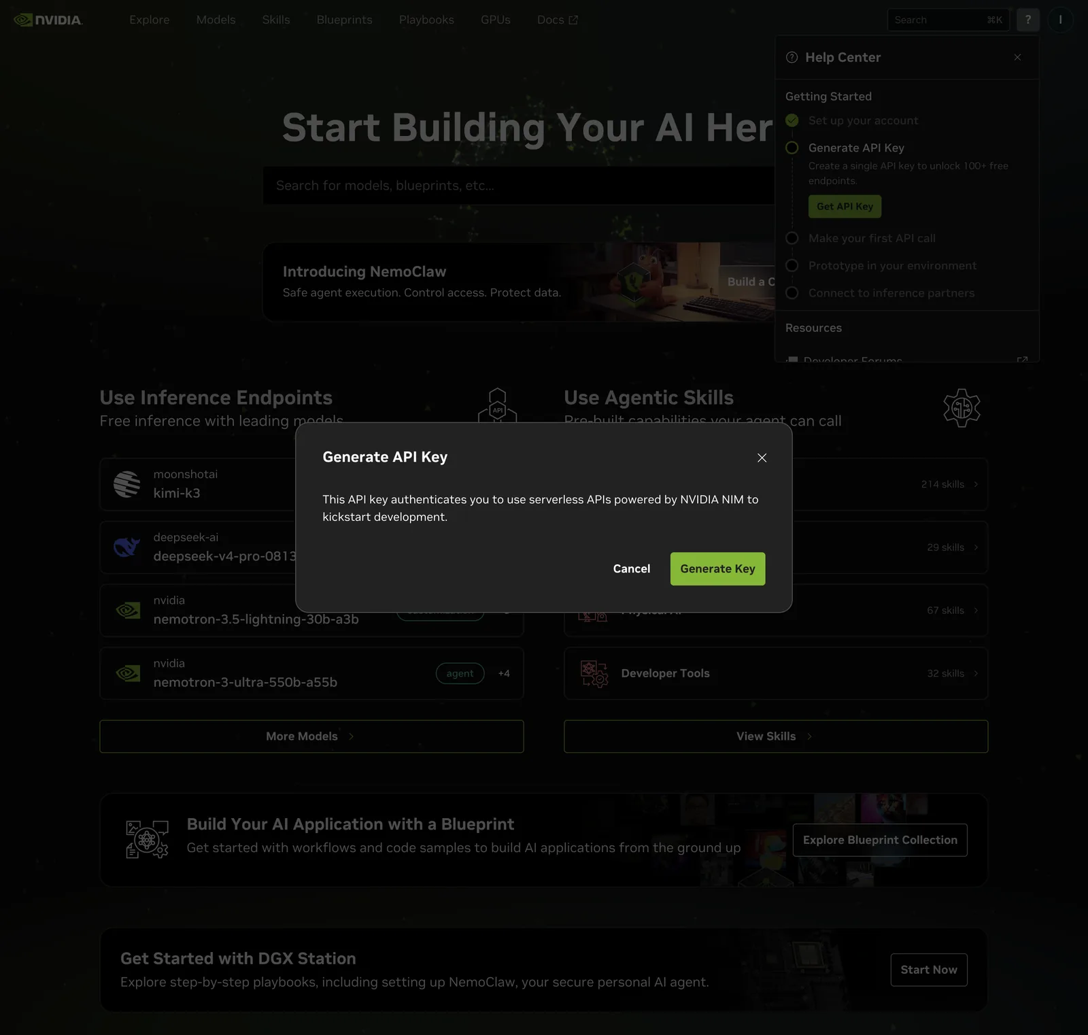Select Prototype in your environment step
The height and width of the screenshot is (1035, 1088).
[892, 266]
